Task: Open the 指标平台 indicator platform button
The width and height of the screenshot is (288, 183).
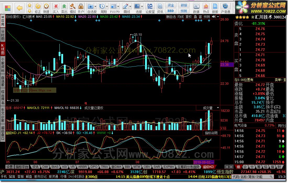Action: pyautogui.click(x=22, y=167)
